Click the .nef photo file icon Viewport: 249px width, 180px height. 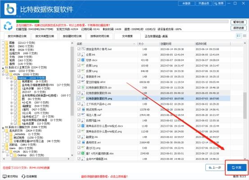[x=83, y=115]
